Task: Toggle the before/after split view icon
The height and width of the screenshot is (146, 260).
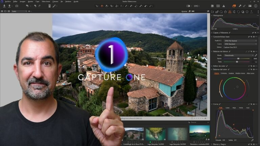Action: click(188, 6)
